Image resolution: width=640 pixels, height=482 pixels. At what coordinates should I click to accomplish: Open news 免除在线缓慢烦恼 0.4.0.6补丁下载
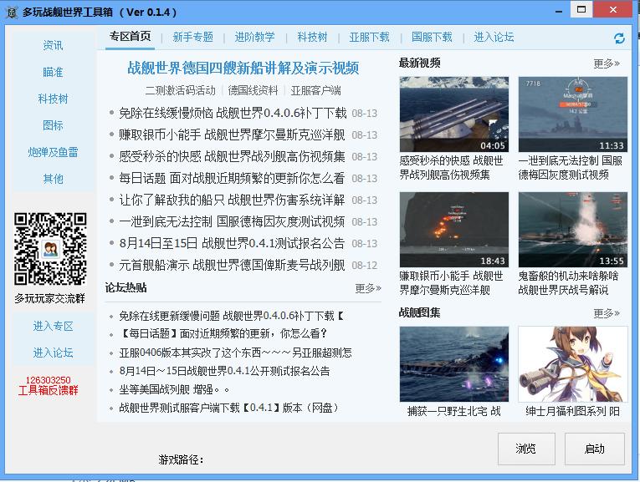pyautogui.click(x=233, y=113)
